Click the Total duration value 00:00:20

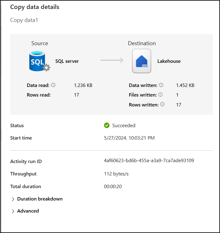113,187
